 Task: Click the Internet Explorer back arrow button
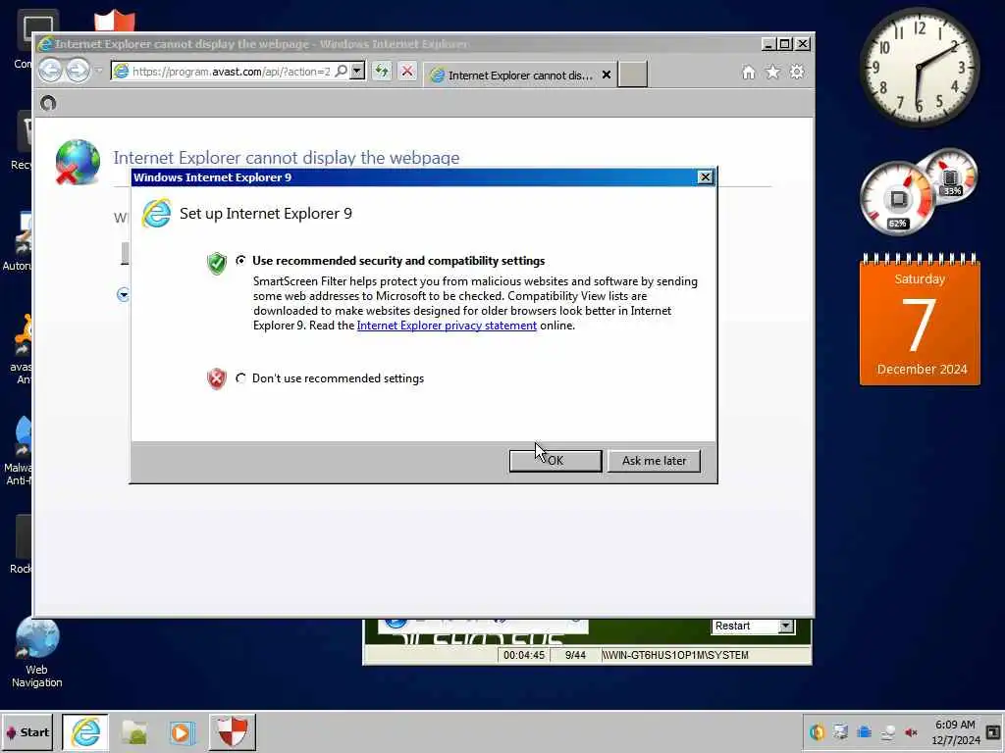[x=51, y=71]
